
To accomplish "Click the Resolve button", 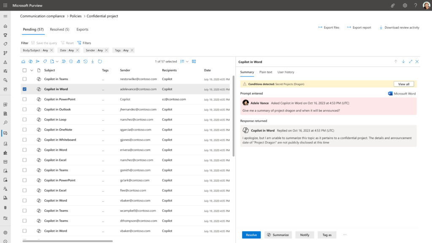I will pyautogui.click(x=251, y=235).
